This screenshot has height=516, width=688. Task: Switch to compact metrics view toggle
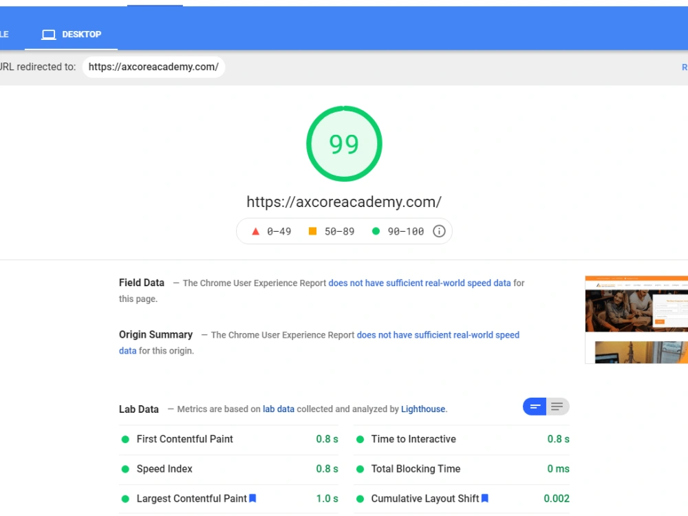tap(535, 407)
